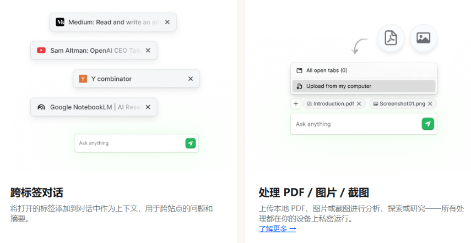The height and width of the screenshot is (243, 471).
Task: Click the Medium logo icon
Action: point(60,23)
